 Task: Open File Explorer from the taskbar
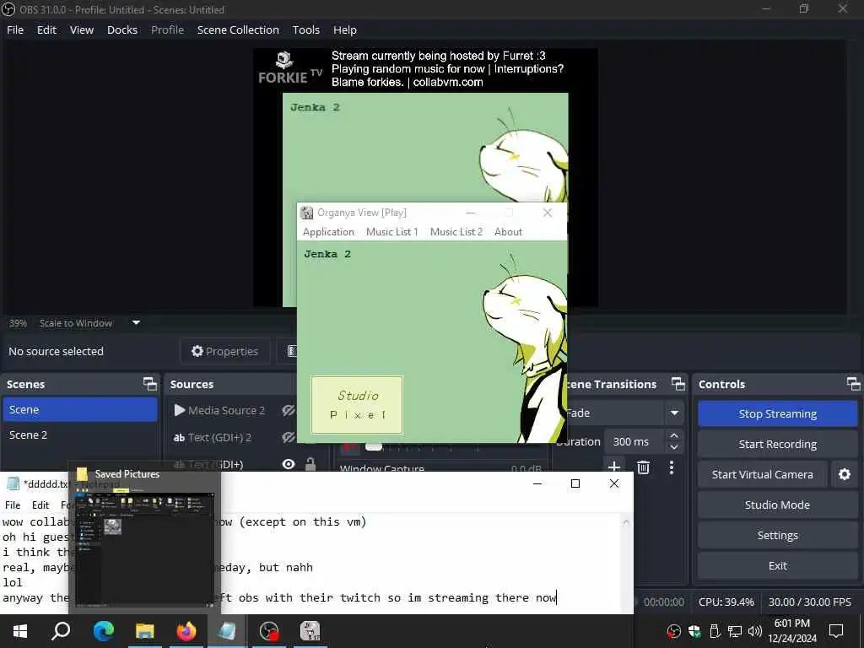(x=145, y=631)
